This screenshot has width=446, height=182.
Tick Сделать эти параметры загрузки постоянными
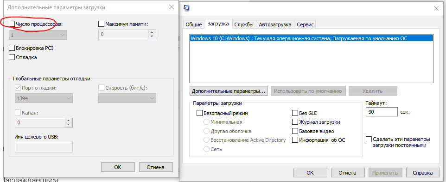pos(369,140)
